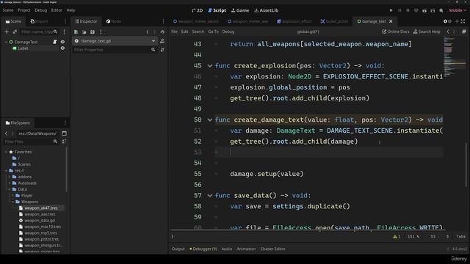Viewport: 470px width, 264px height.
Task: Fold the create_explosion function
Action: coord(210,66)
